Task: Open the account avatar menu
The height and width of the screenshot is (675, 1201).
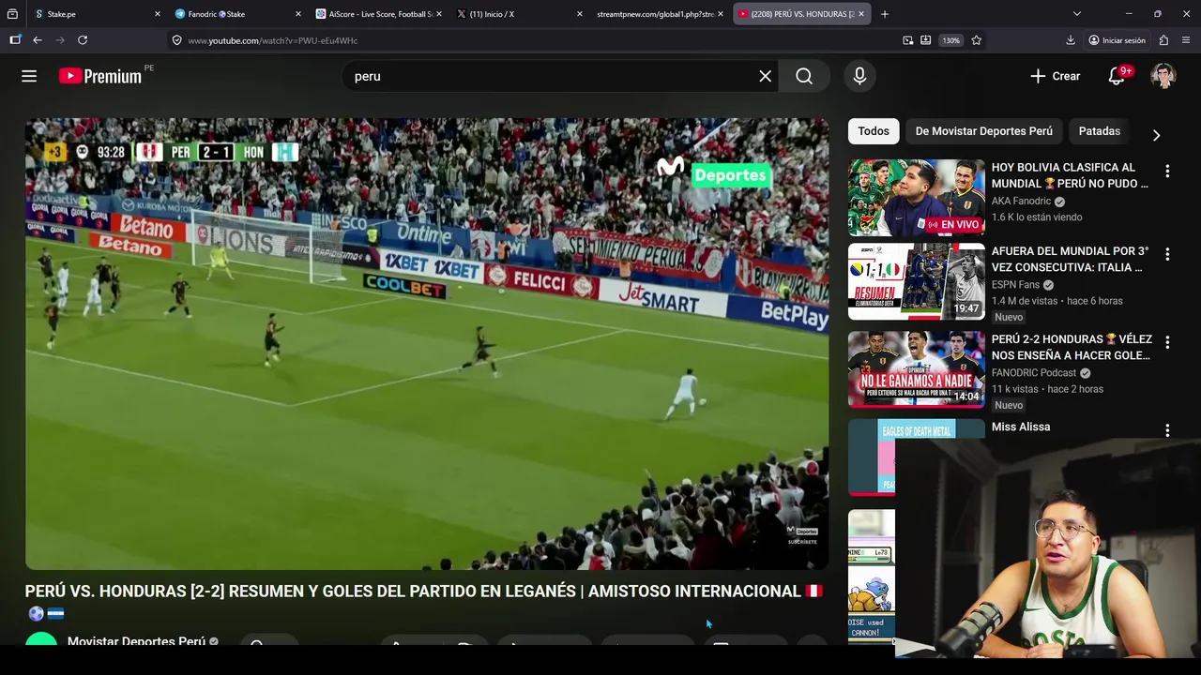Action: (x=1163, y=76)
